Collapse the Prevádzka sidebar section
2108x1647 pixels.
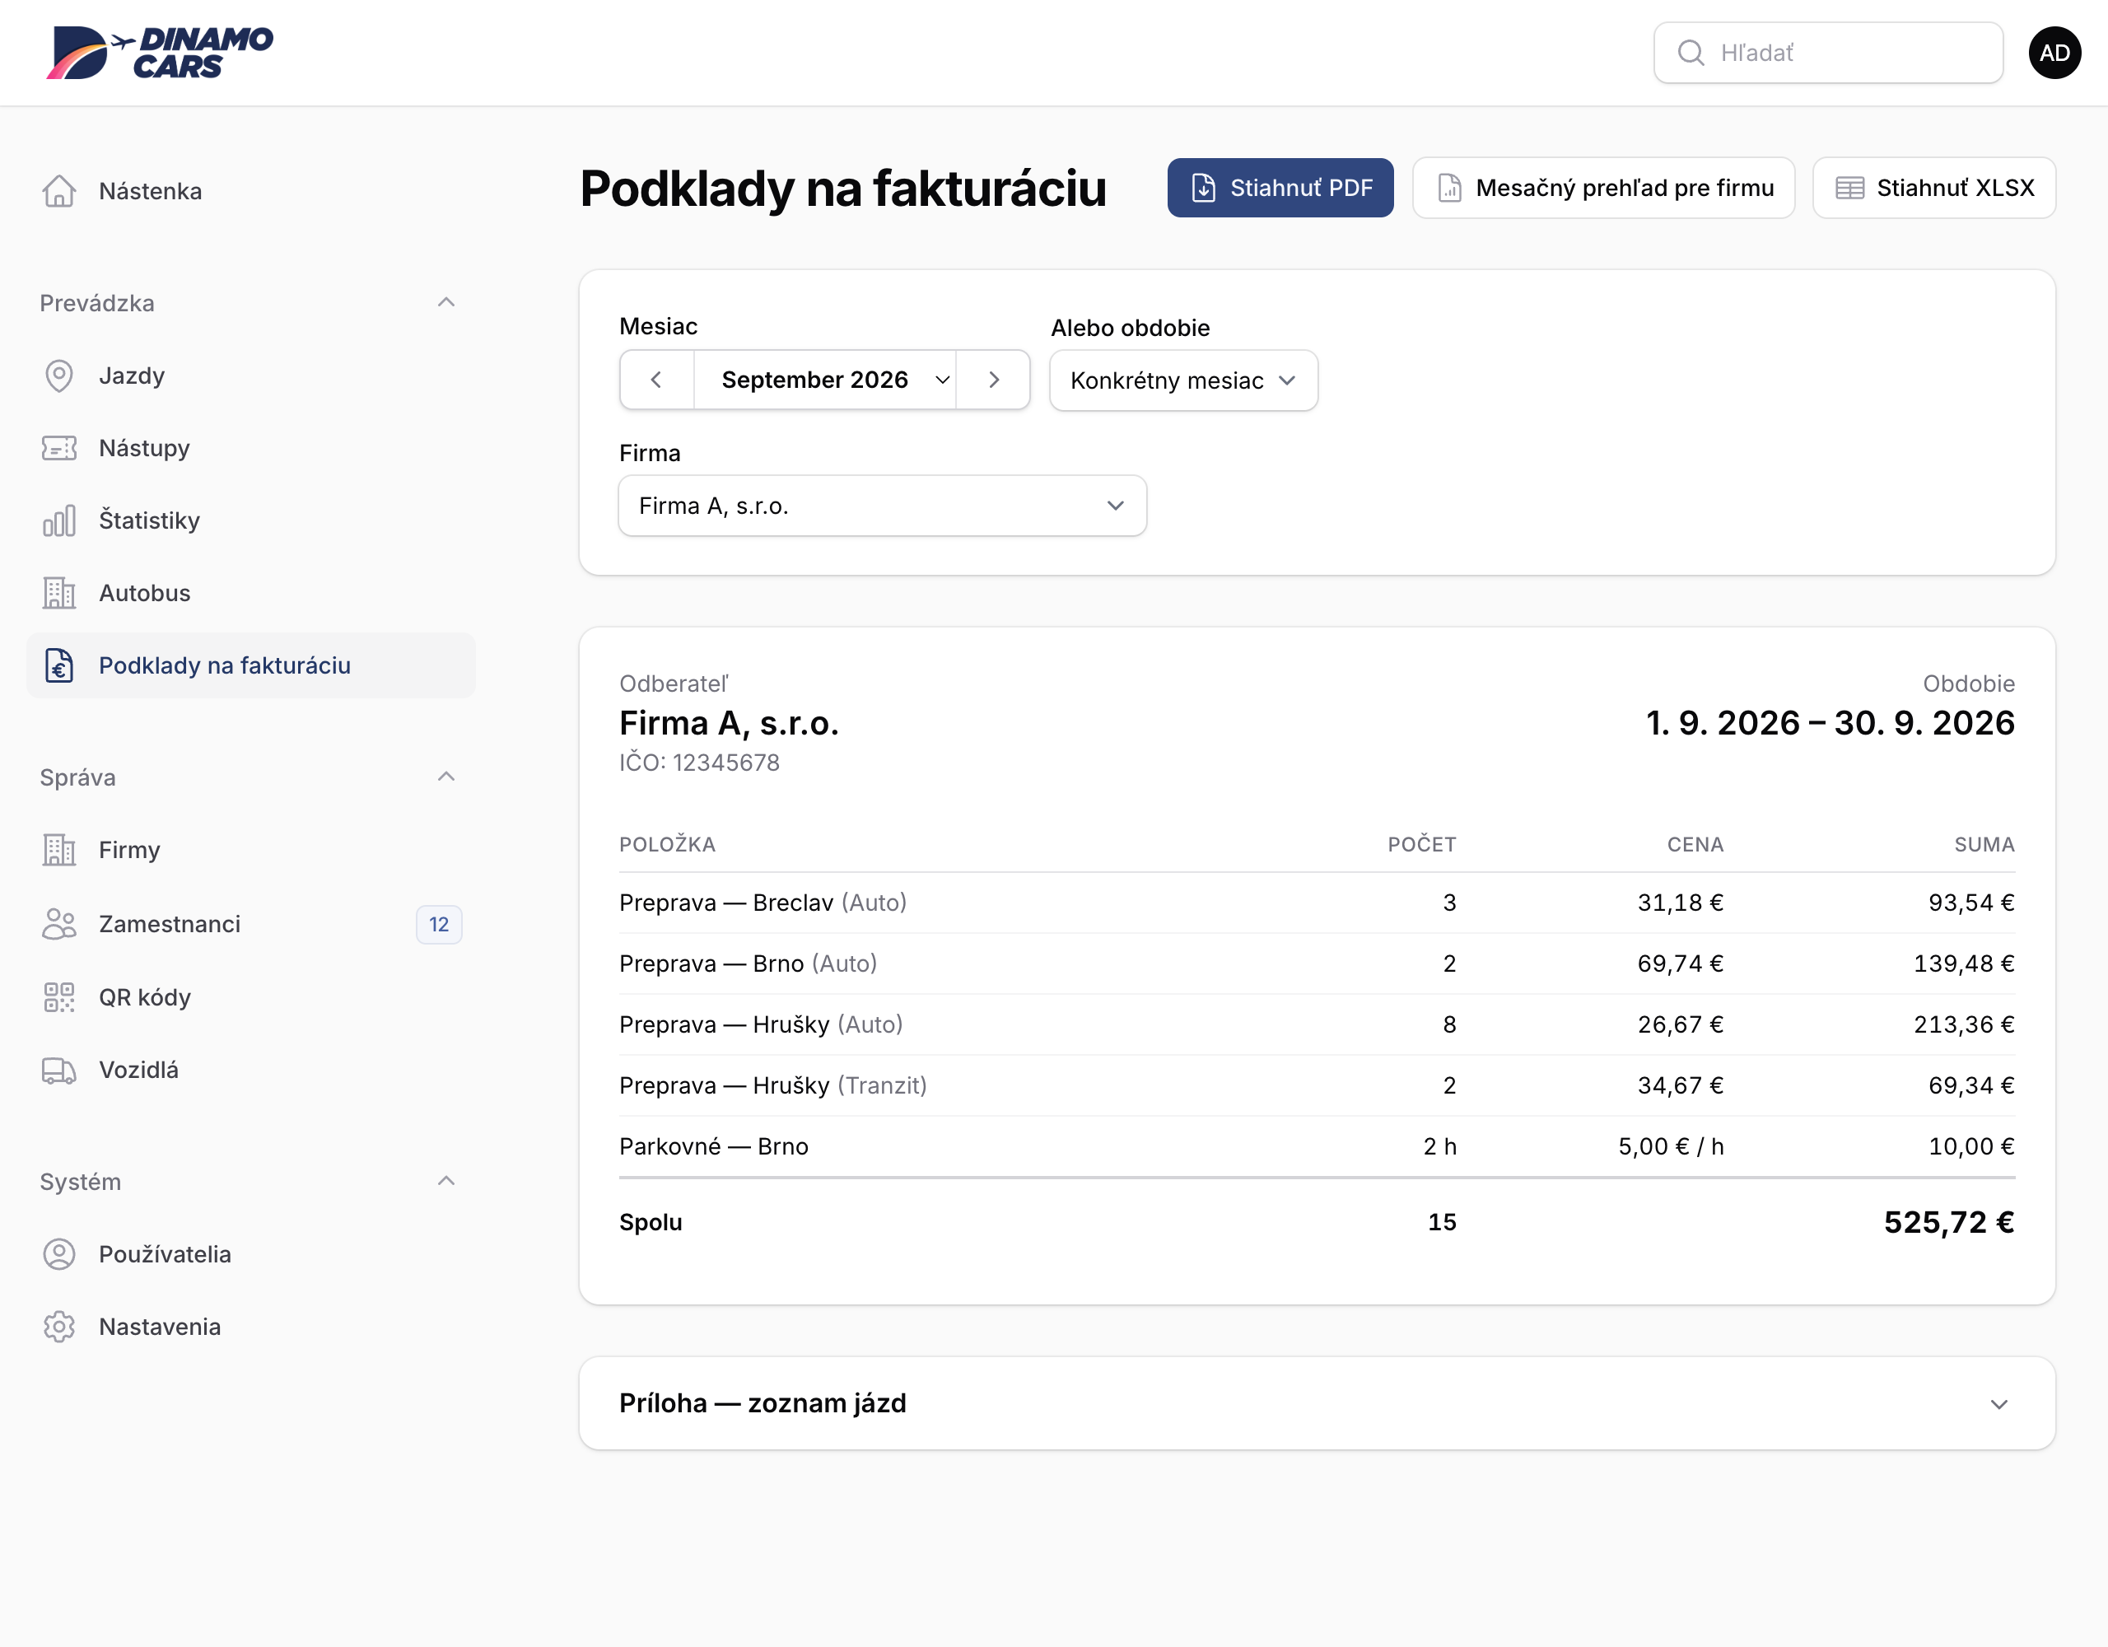tap(446, 302)
